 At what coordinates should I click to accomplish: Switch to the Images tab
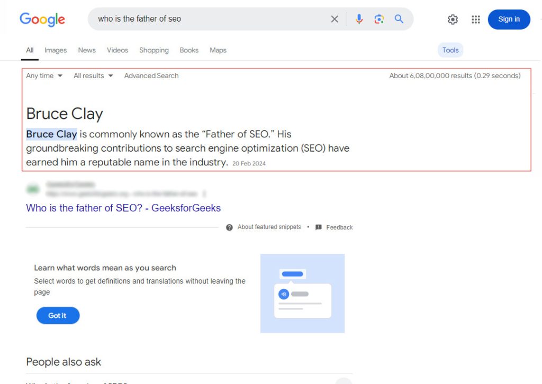coord(55,50)
